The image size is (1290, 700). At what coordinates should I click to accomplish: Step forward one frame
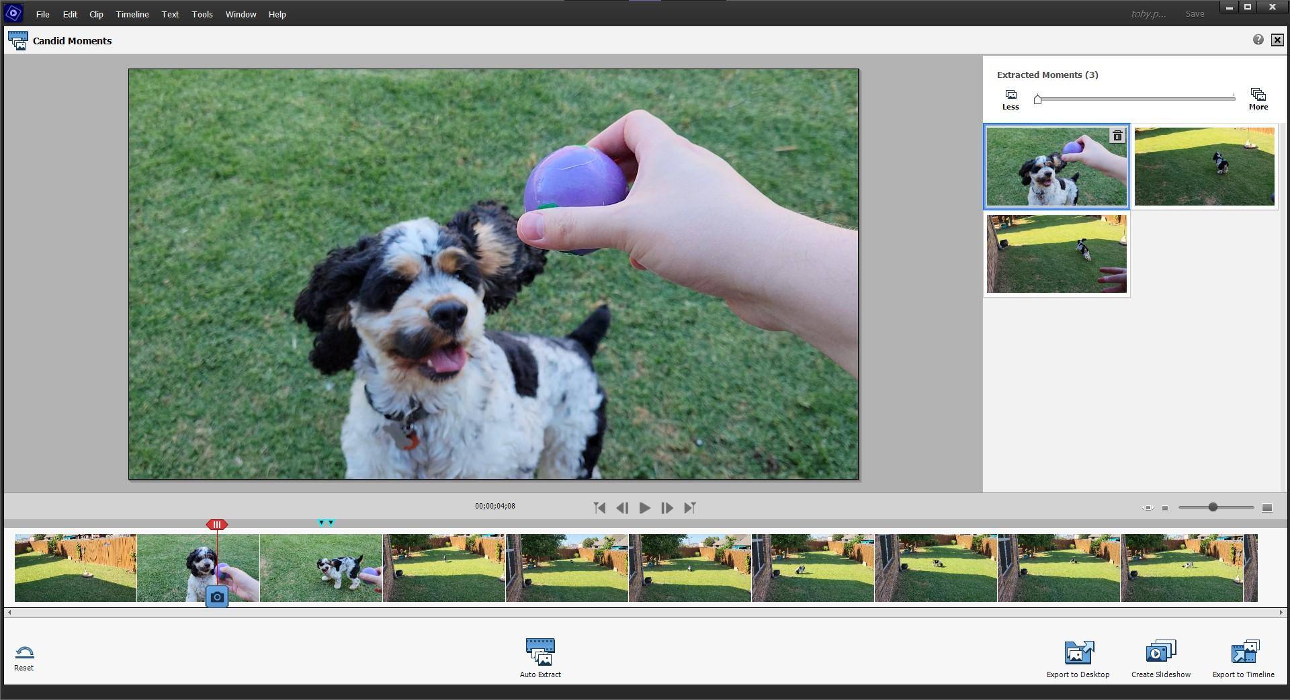pyautogui.click(x=666, y=509)
